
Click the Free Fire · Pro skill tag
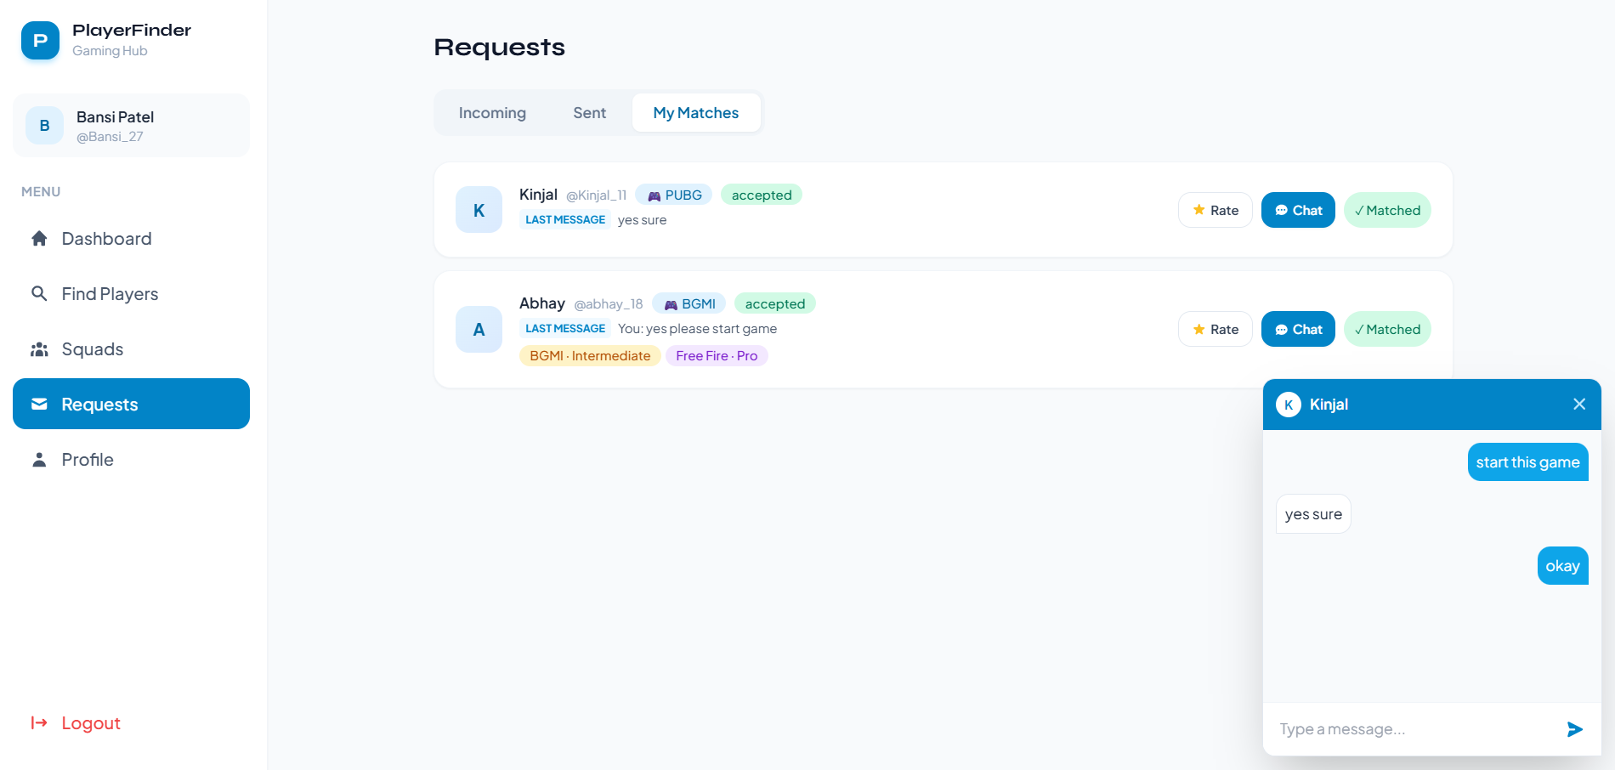coord(717,356)
